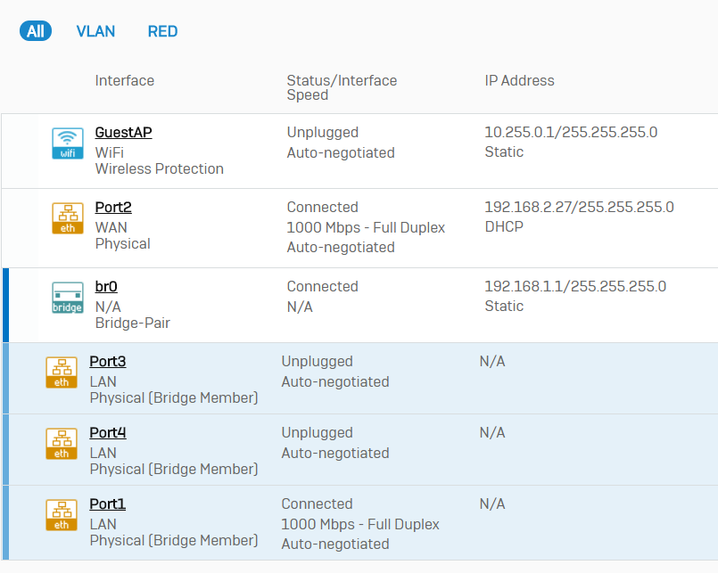Switch to the RED tab
Viewport: 718px width, 573px height.
(x=162, y=31)
